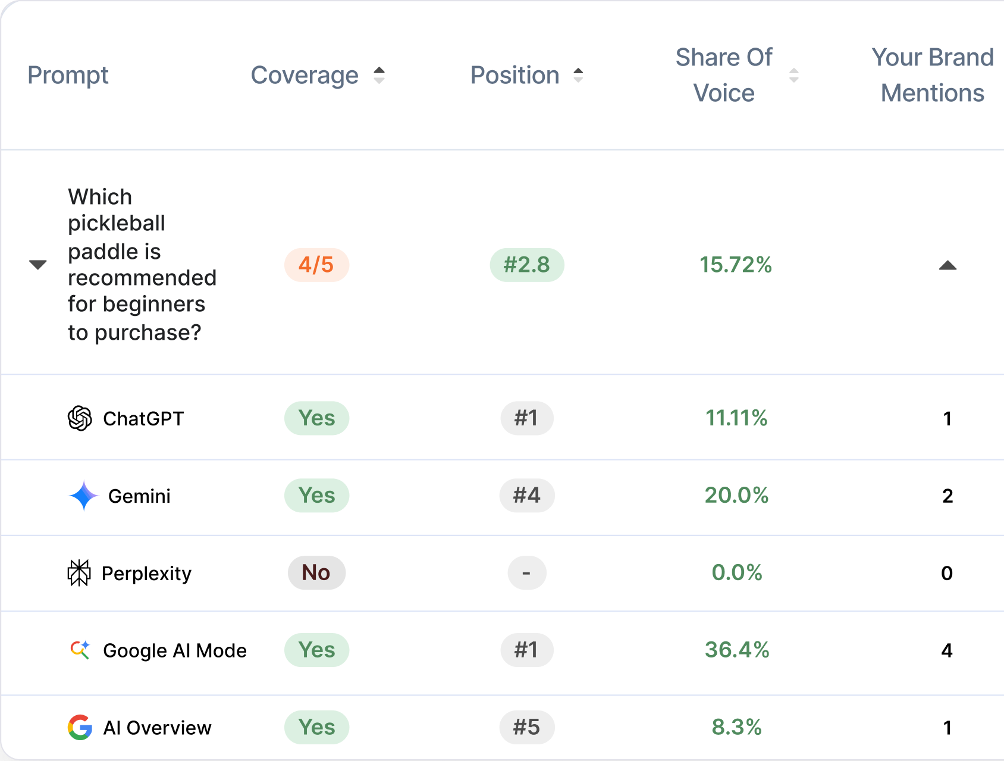
Task: Sort by Share Of Voice sort arrows
Action: 793,76
